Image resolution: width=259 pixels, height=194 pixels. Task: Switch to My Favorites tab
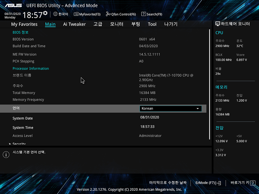[24, 24]
